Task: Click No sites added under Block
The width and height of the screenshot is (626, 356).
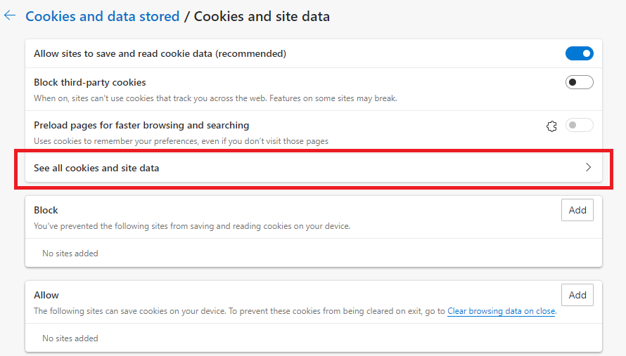Action: 70,253
